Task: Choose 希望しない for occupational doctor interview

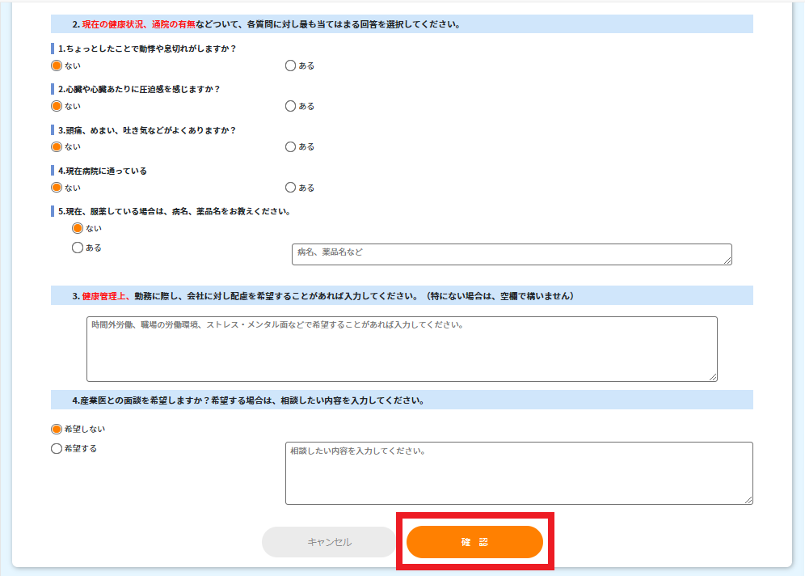Action: (x=57, y=429)
